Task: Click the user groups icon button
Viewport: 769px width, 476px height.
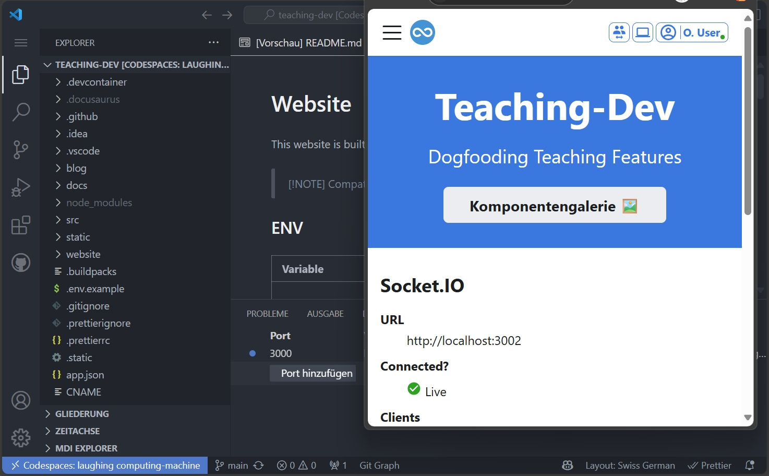Action: point(619,32)
